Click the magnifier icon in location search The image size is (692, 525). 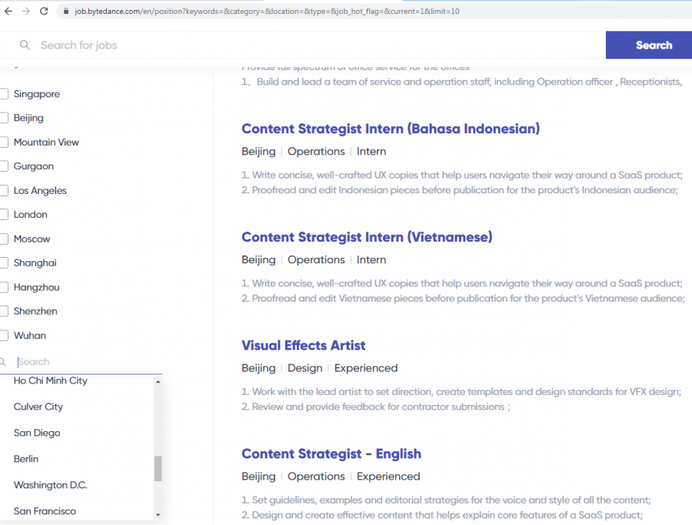[x=4, y=362]
